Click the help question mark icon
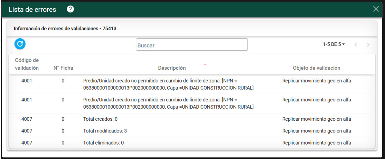The image size is (385, 159). click(70, 9)
